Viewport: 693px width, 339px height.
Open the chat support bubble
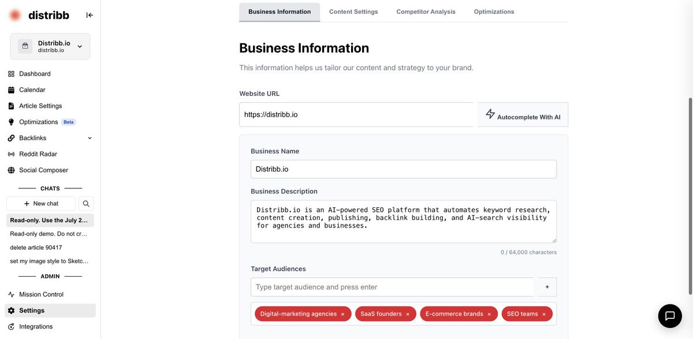click(x=670, y=316)
